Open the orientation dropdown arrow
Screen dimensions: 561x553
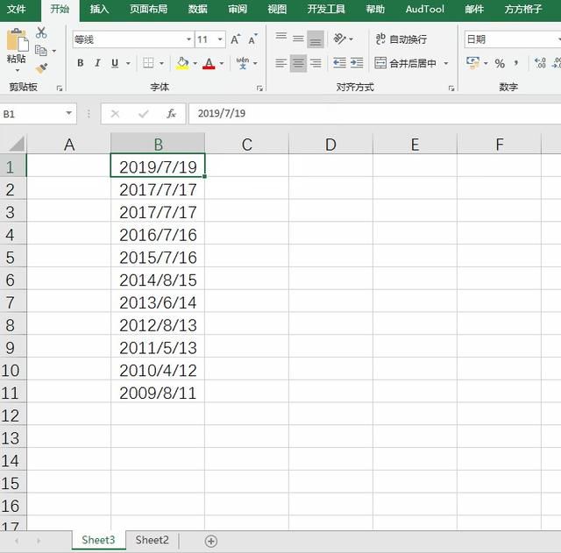(351, 39)
